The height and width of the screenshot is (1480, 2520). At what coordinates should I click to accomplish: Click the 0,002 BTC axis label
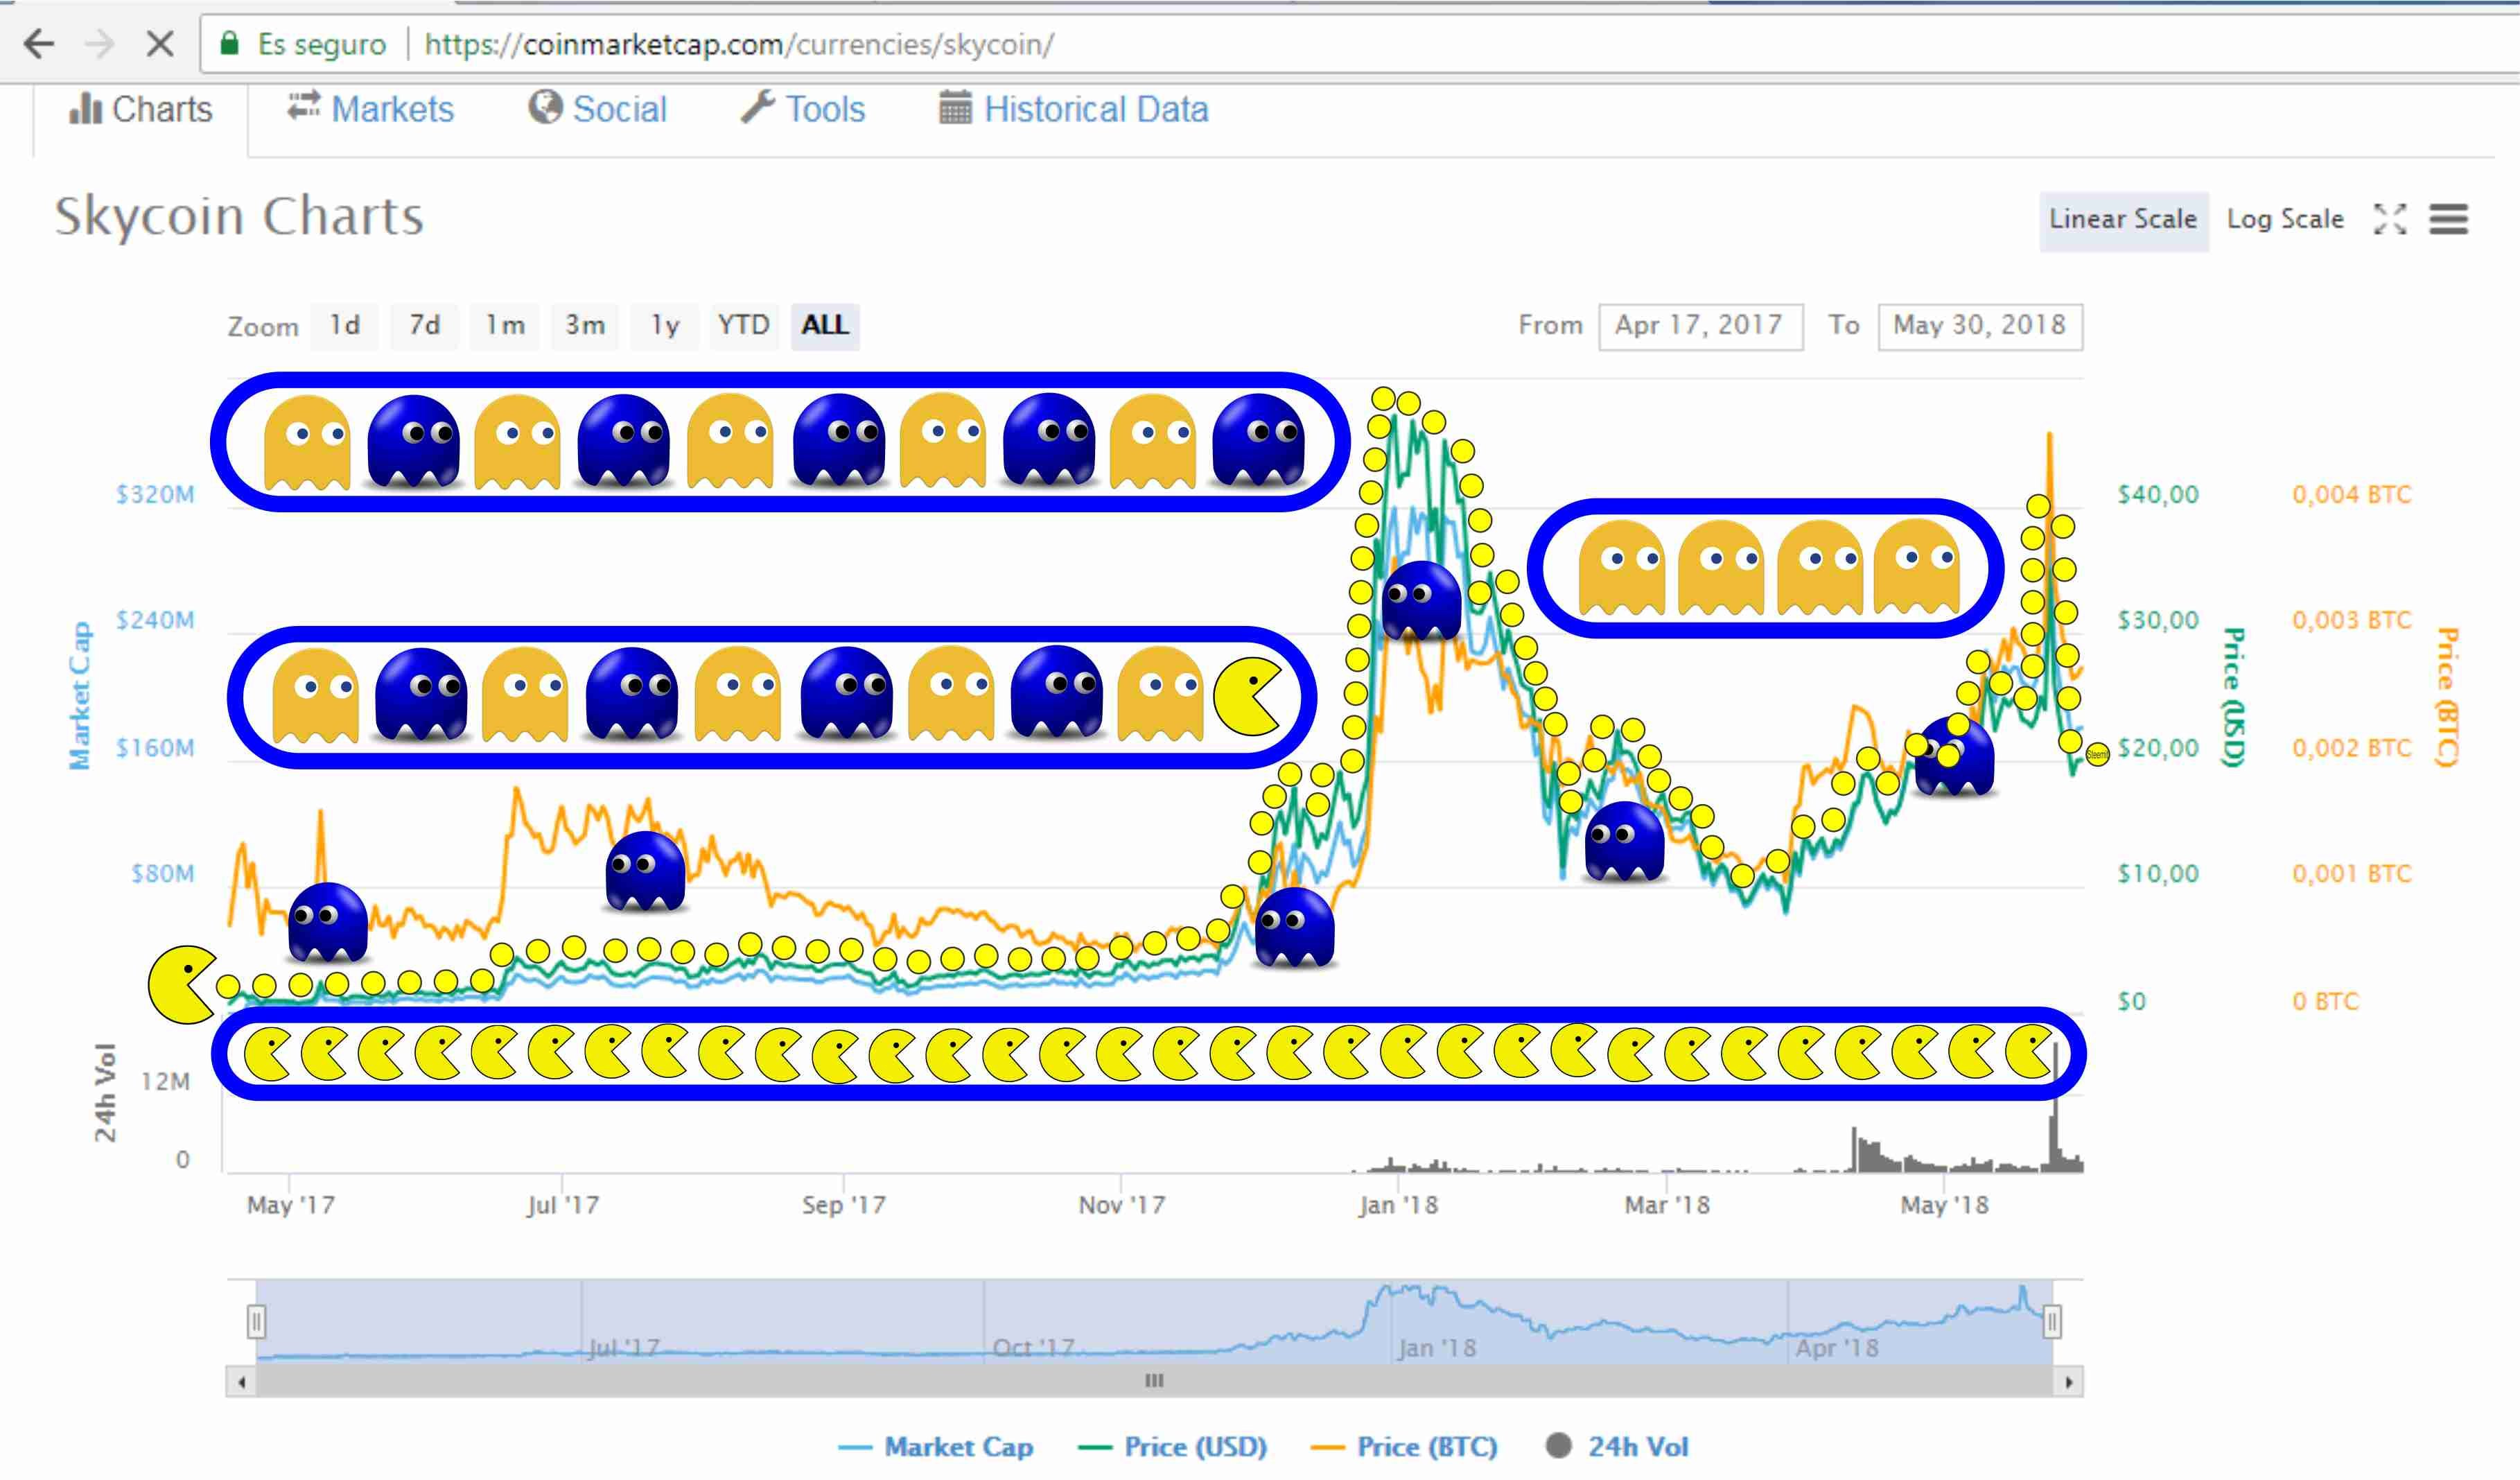coord(2352,748)
